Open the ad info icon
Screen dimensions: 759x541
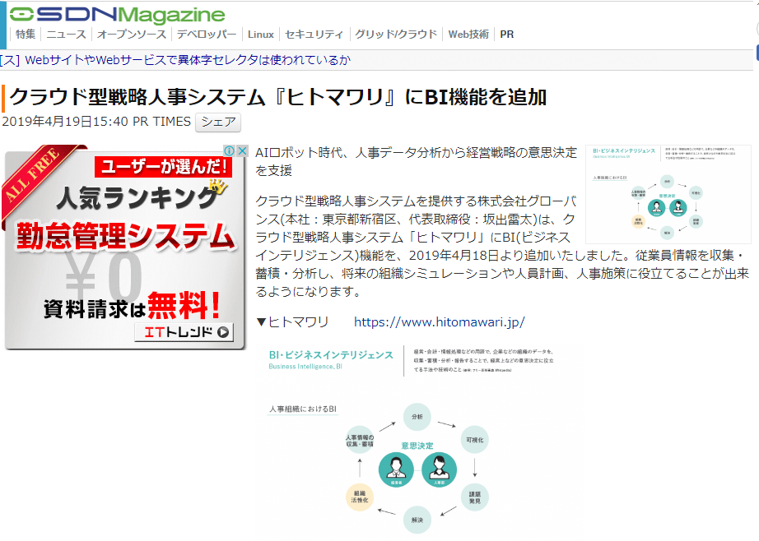pyautogui.click(x=230, y=151)
